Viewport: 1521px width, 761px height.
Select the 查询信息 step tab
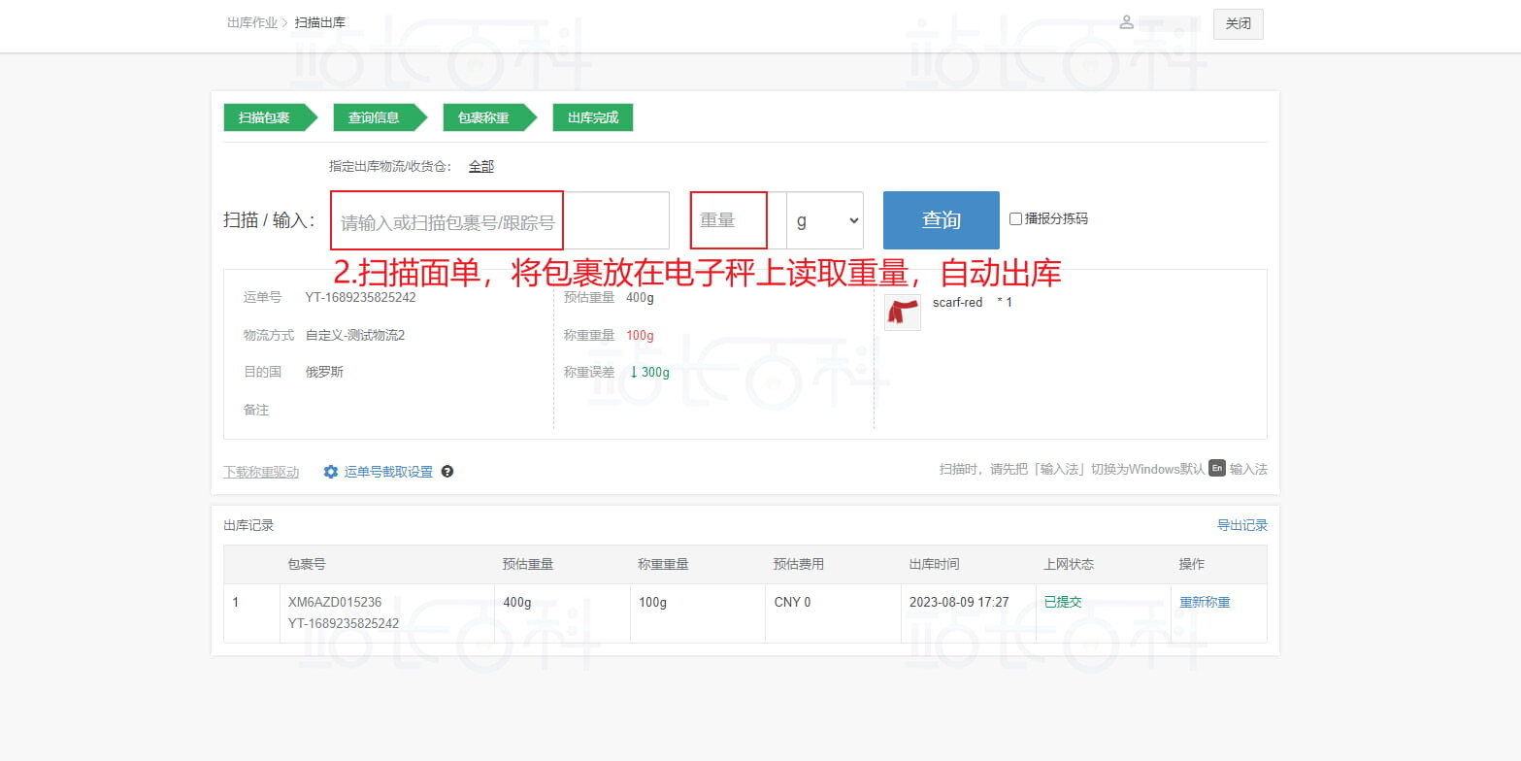click(x=374, y=117)
